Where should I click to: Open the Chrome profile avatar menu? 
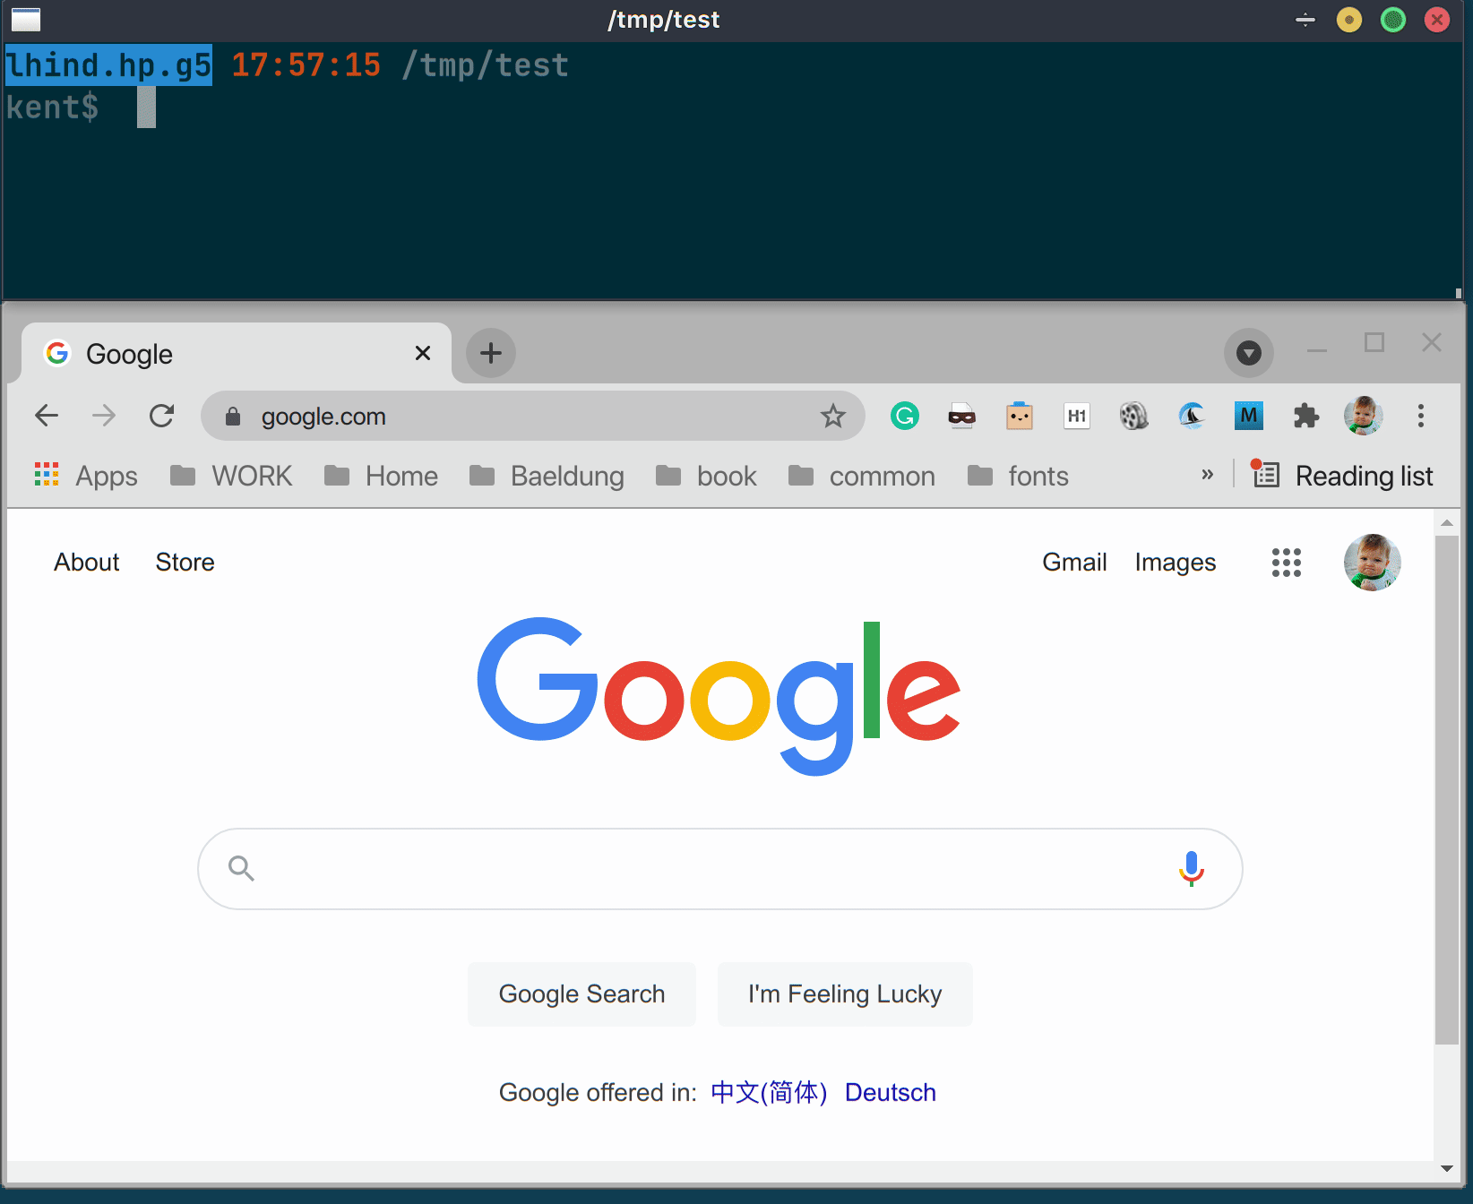tap(1363, 416)
